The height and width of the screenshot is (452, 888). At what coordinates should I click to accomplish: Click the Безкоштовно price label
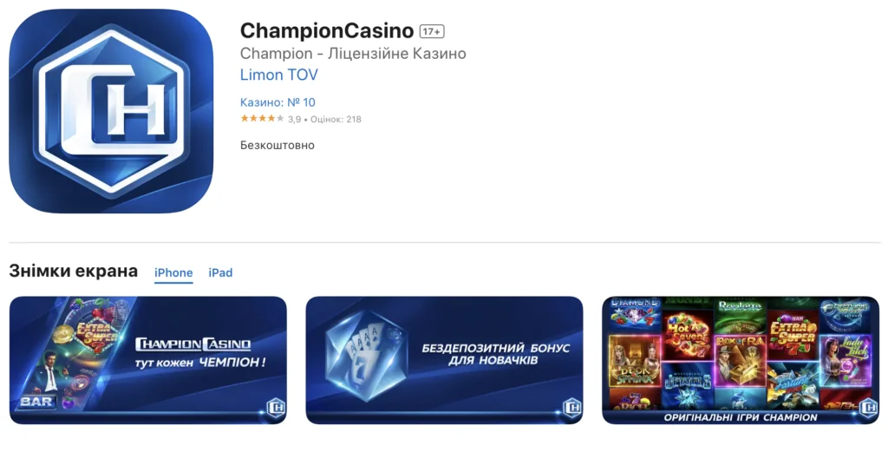[x=277, y=145]
